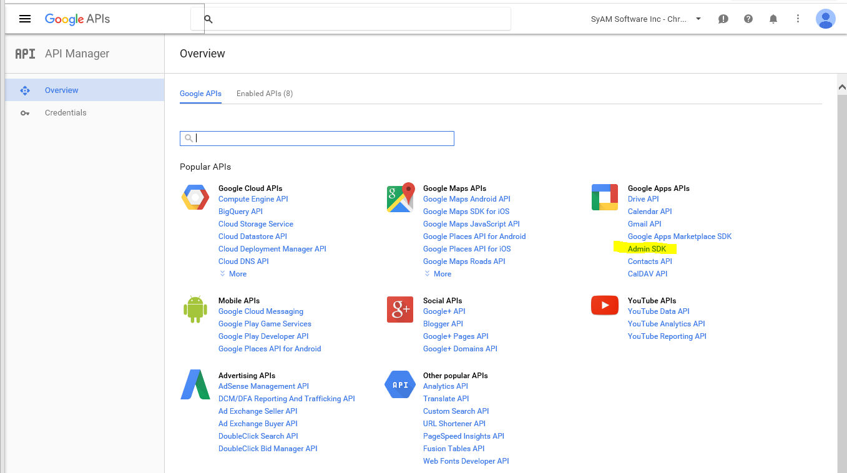
Task: Open the three-dot more options menu
Action: (x=798, y=19)
